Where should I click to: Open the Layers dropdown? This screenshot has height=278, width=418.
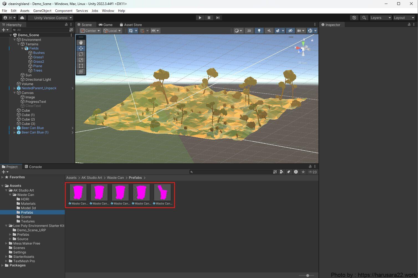click(x=381, y=18)
